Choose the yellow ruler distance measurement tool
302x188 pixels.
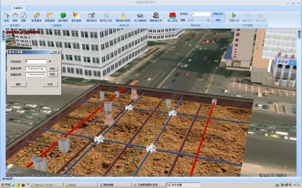point(37,17)
